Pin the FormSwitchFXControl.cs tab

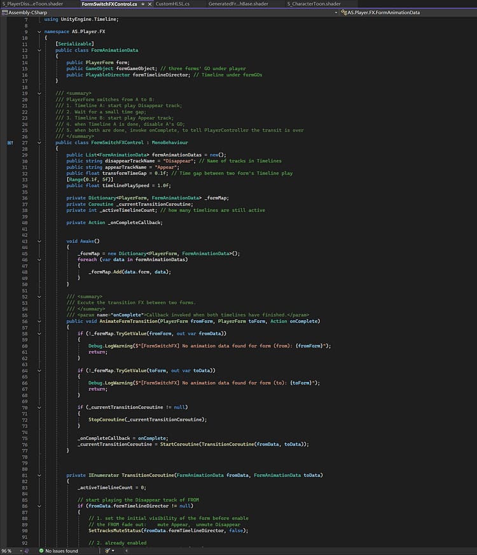[143, 4]
